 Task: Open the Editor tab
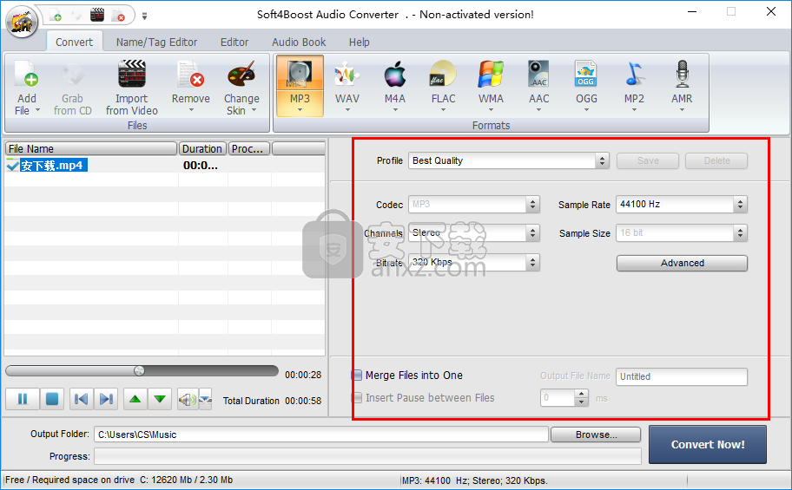[234, 42]
